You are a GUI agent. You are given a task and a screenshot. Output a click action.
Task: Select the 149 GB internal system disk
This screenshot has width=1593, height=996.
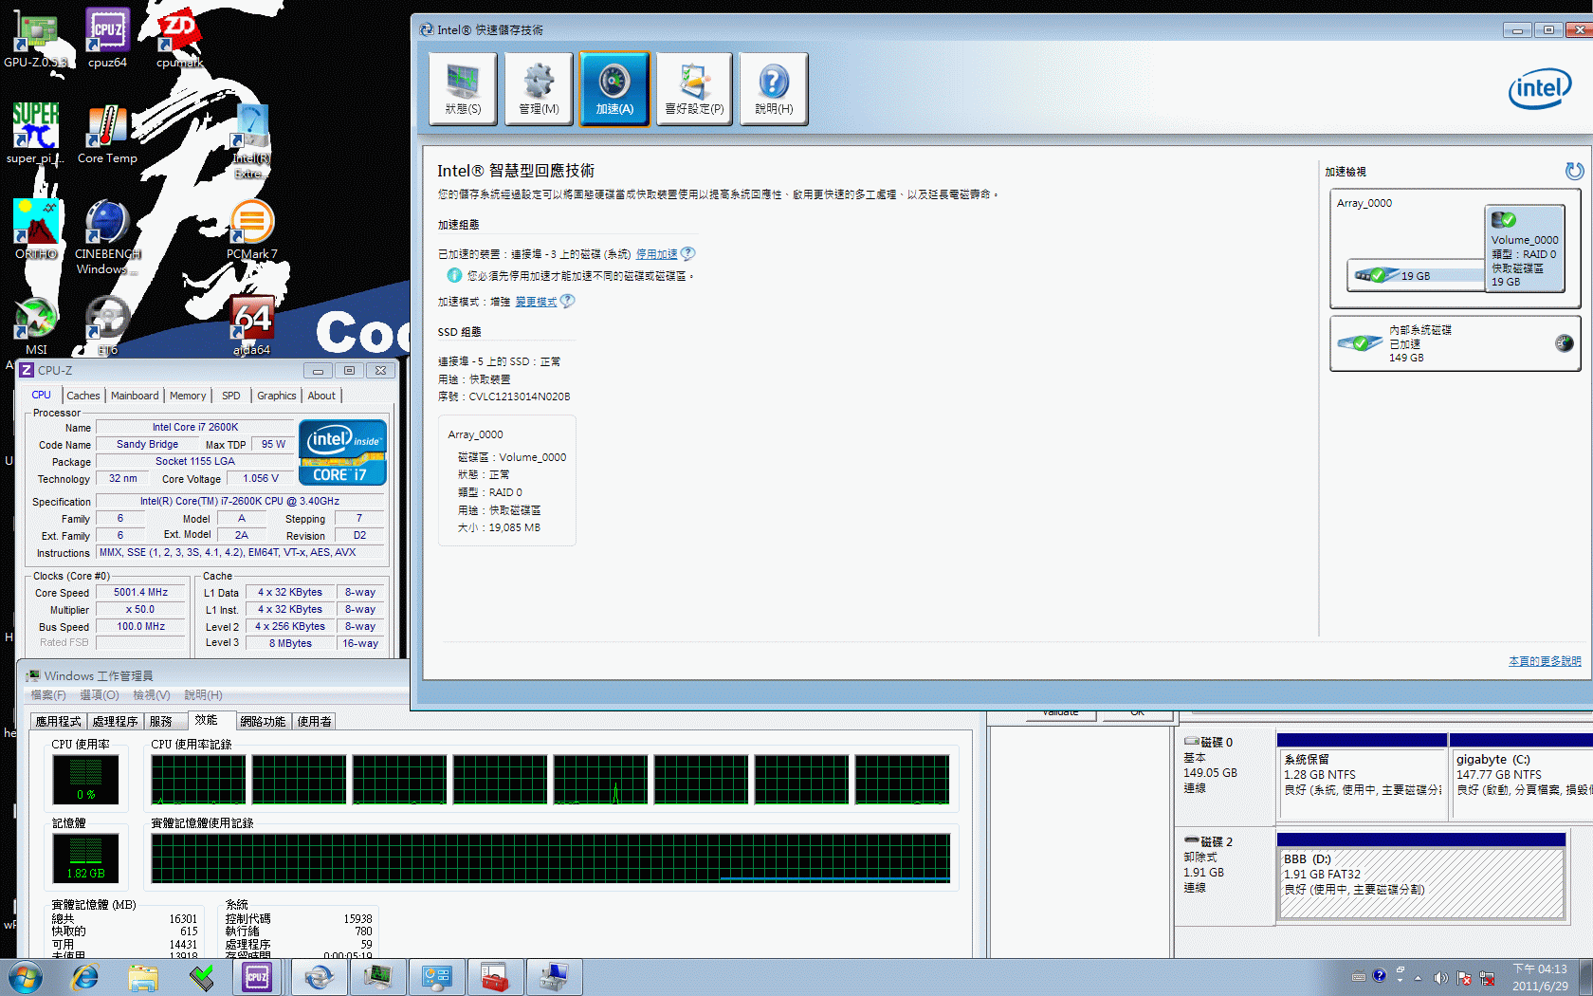(x=1455, y=343)
